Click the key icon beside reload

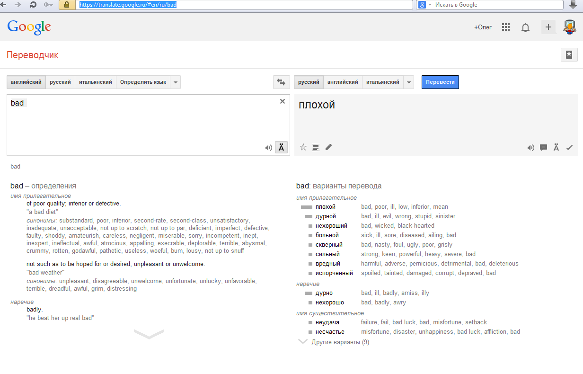48,5
